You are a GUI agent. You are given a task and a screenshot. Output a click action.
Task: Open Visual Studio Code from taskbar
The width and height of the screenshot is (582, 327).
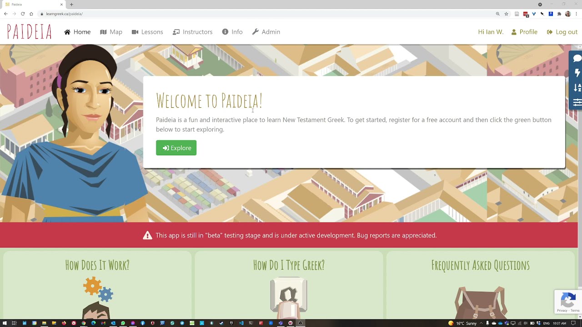[x=241, y=323]
